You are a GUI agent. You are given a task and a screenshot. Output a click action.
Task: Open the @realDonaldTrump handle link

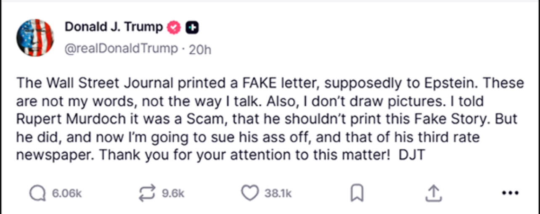(x=121, y=49)
